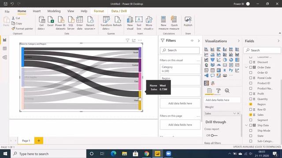Select the Decomposition tree visualization
The image size is (282, 158).
(x=206, y=75)
